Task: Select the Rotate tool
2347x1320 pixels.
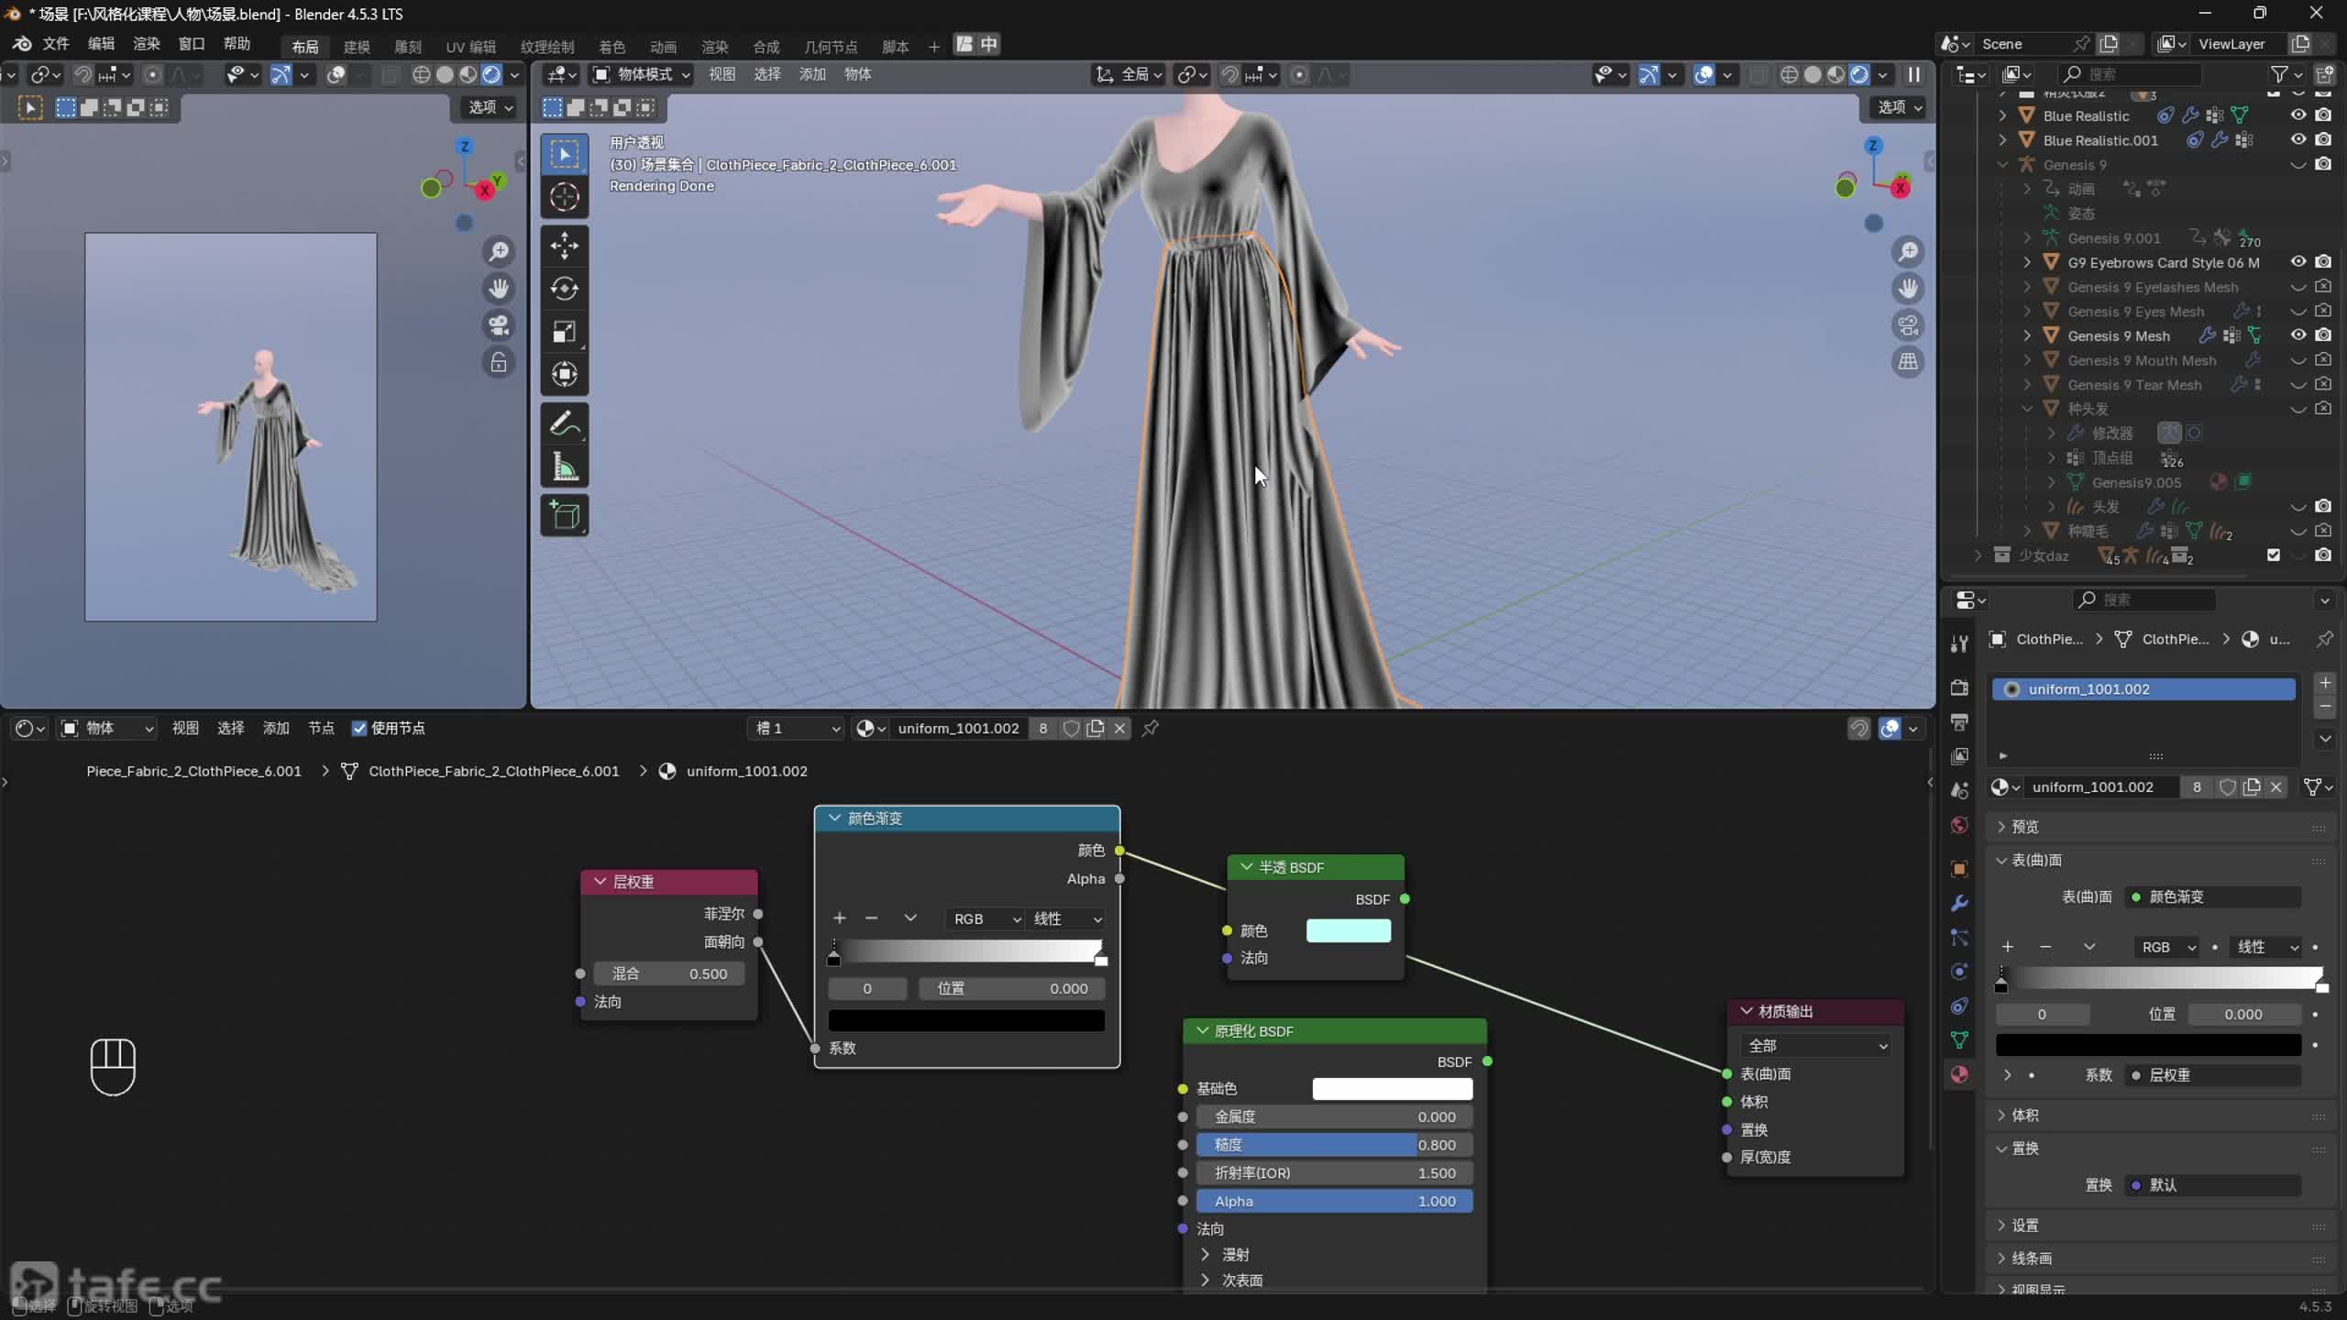Action: pos(564,289)
